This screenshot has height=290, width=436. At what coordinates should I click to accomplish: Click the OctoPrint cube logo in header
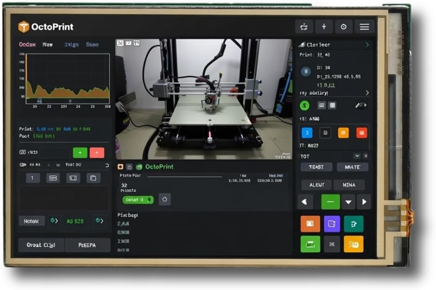[x=23, y=27]
